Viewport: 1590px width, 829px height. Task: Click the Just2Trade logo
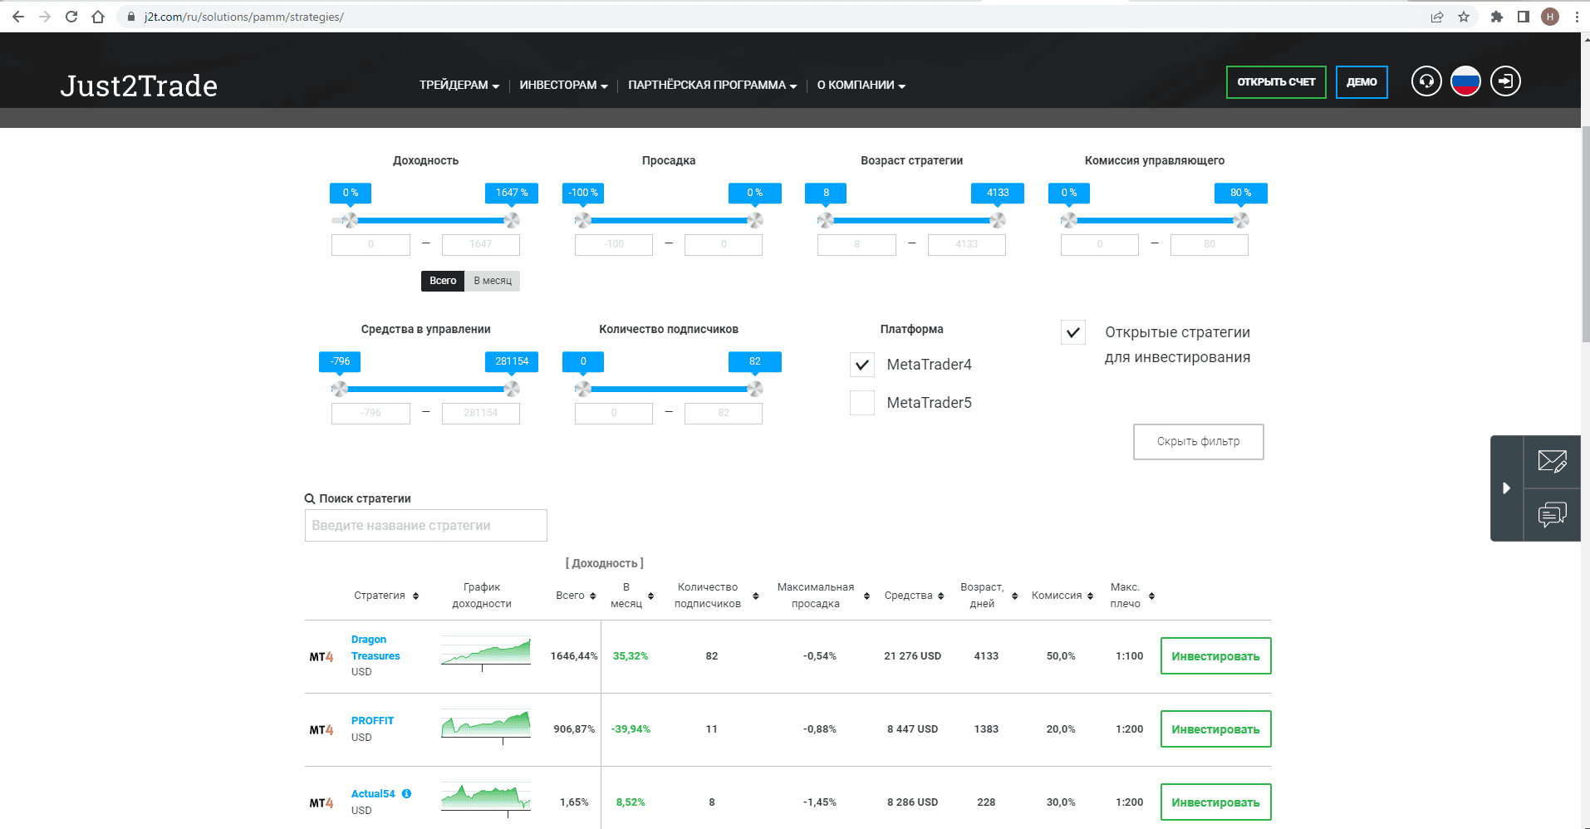pos(139,86)
